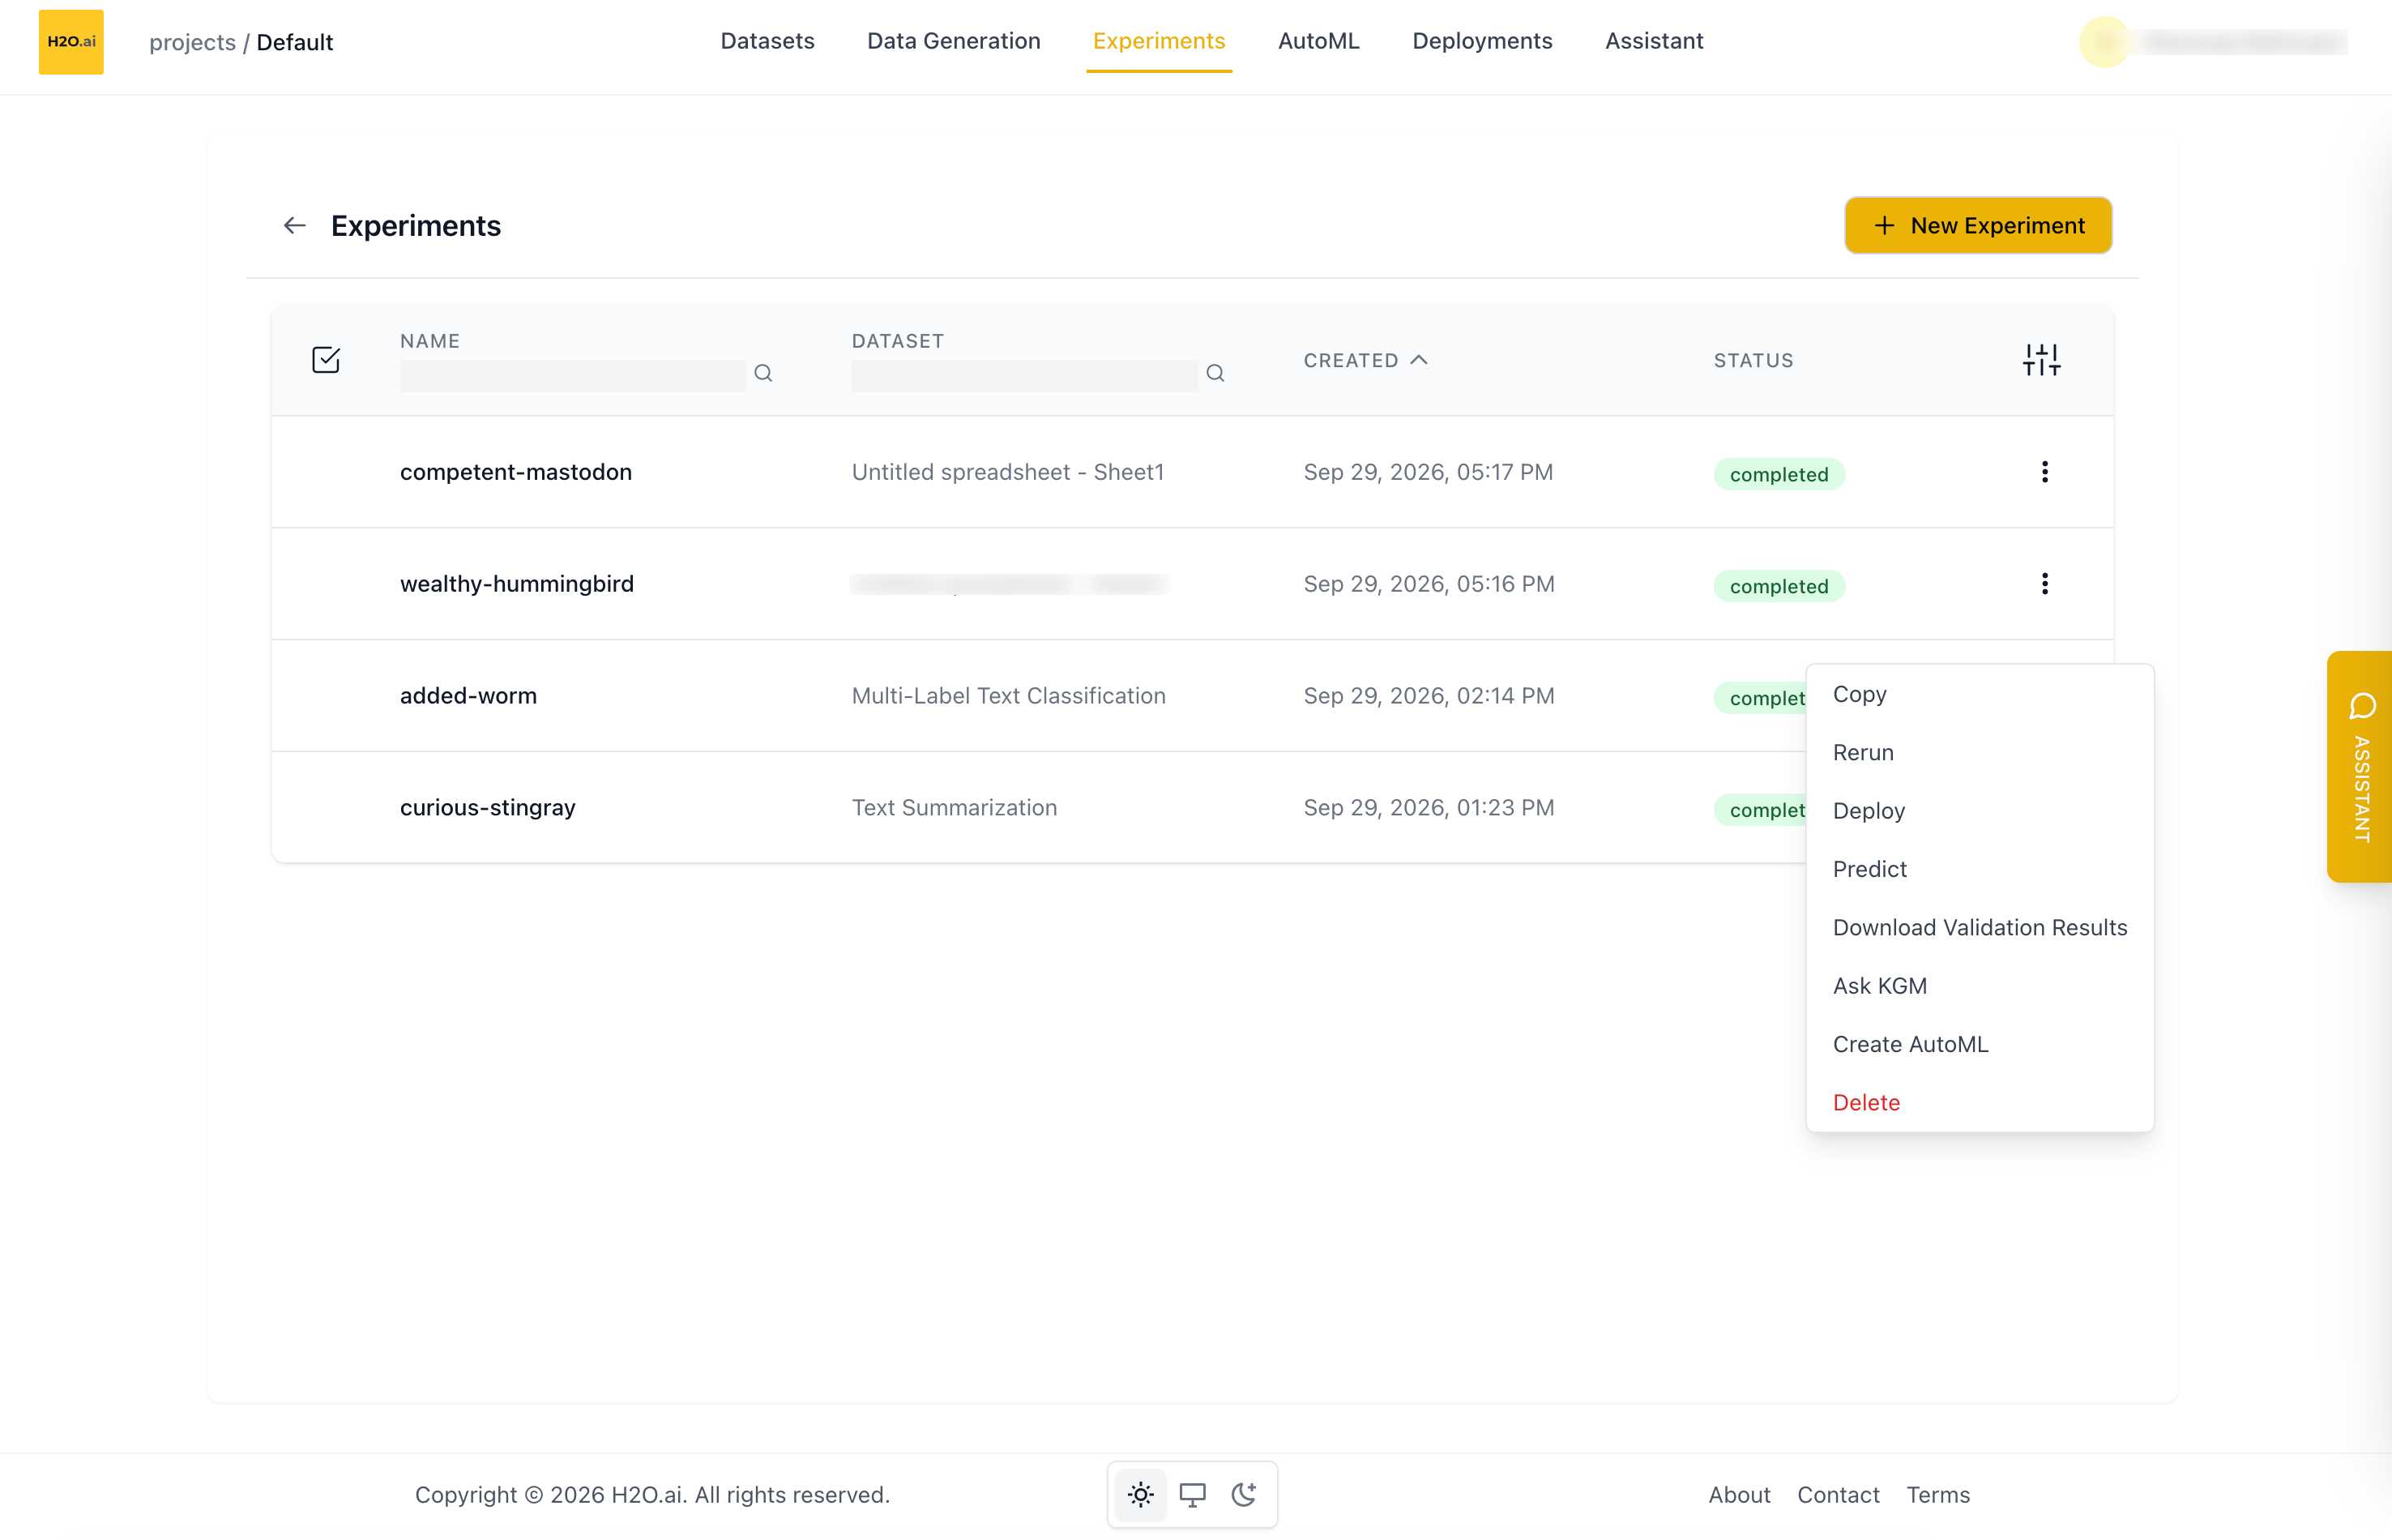
Task: Switch to the dark theme moon icon
Action: pos(1244,1494)
